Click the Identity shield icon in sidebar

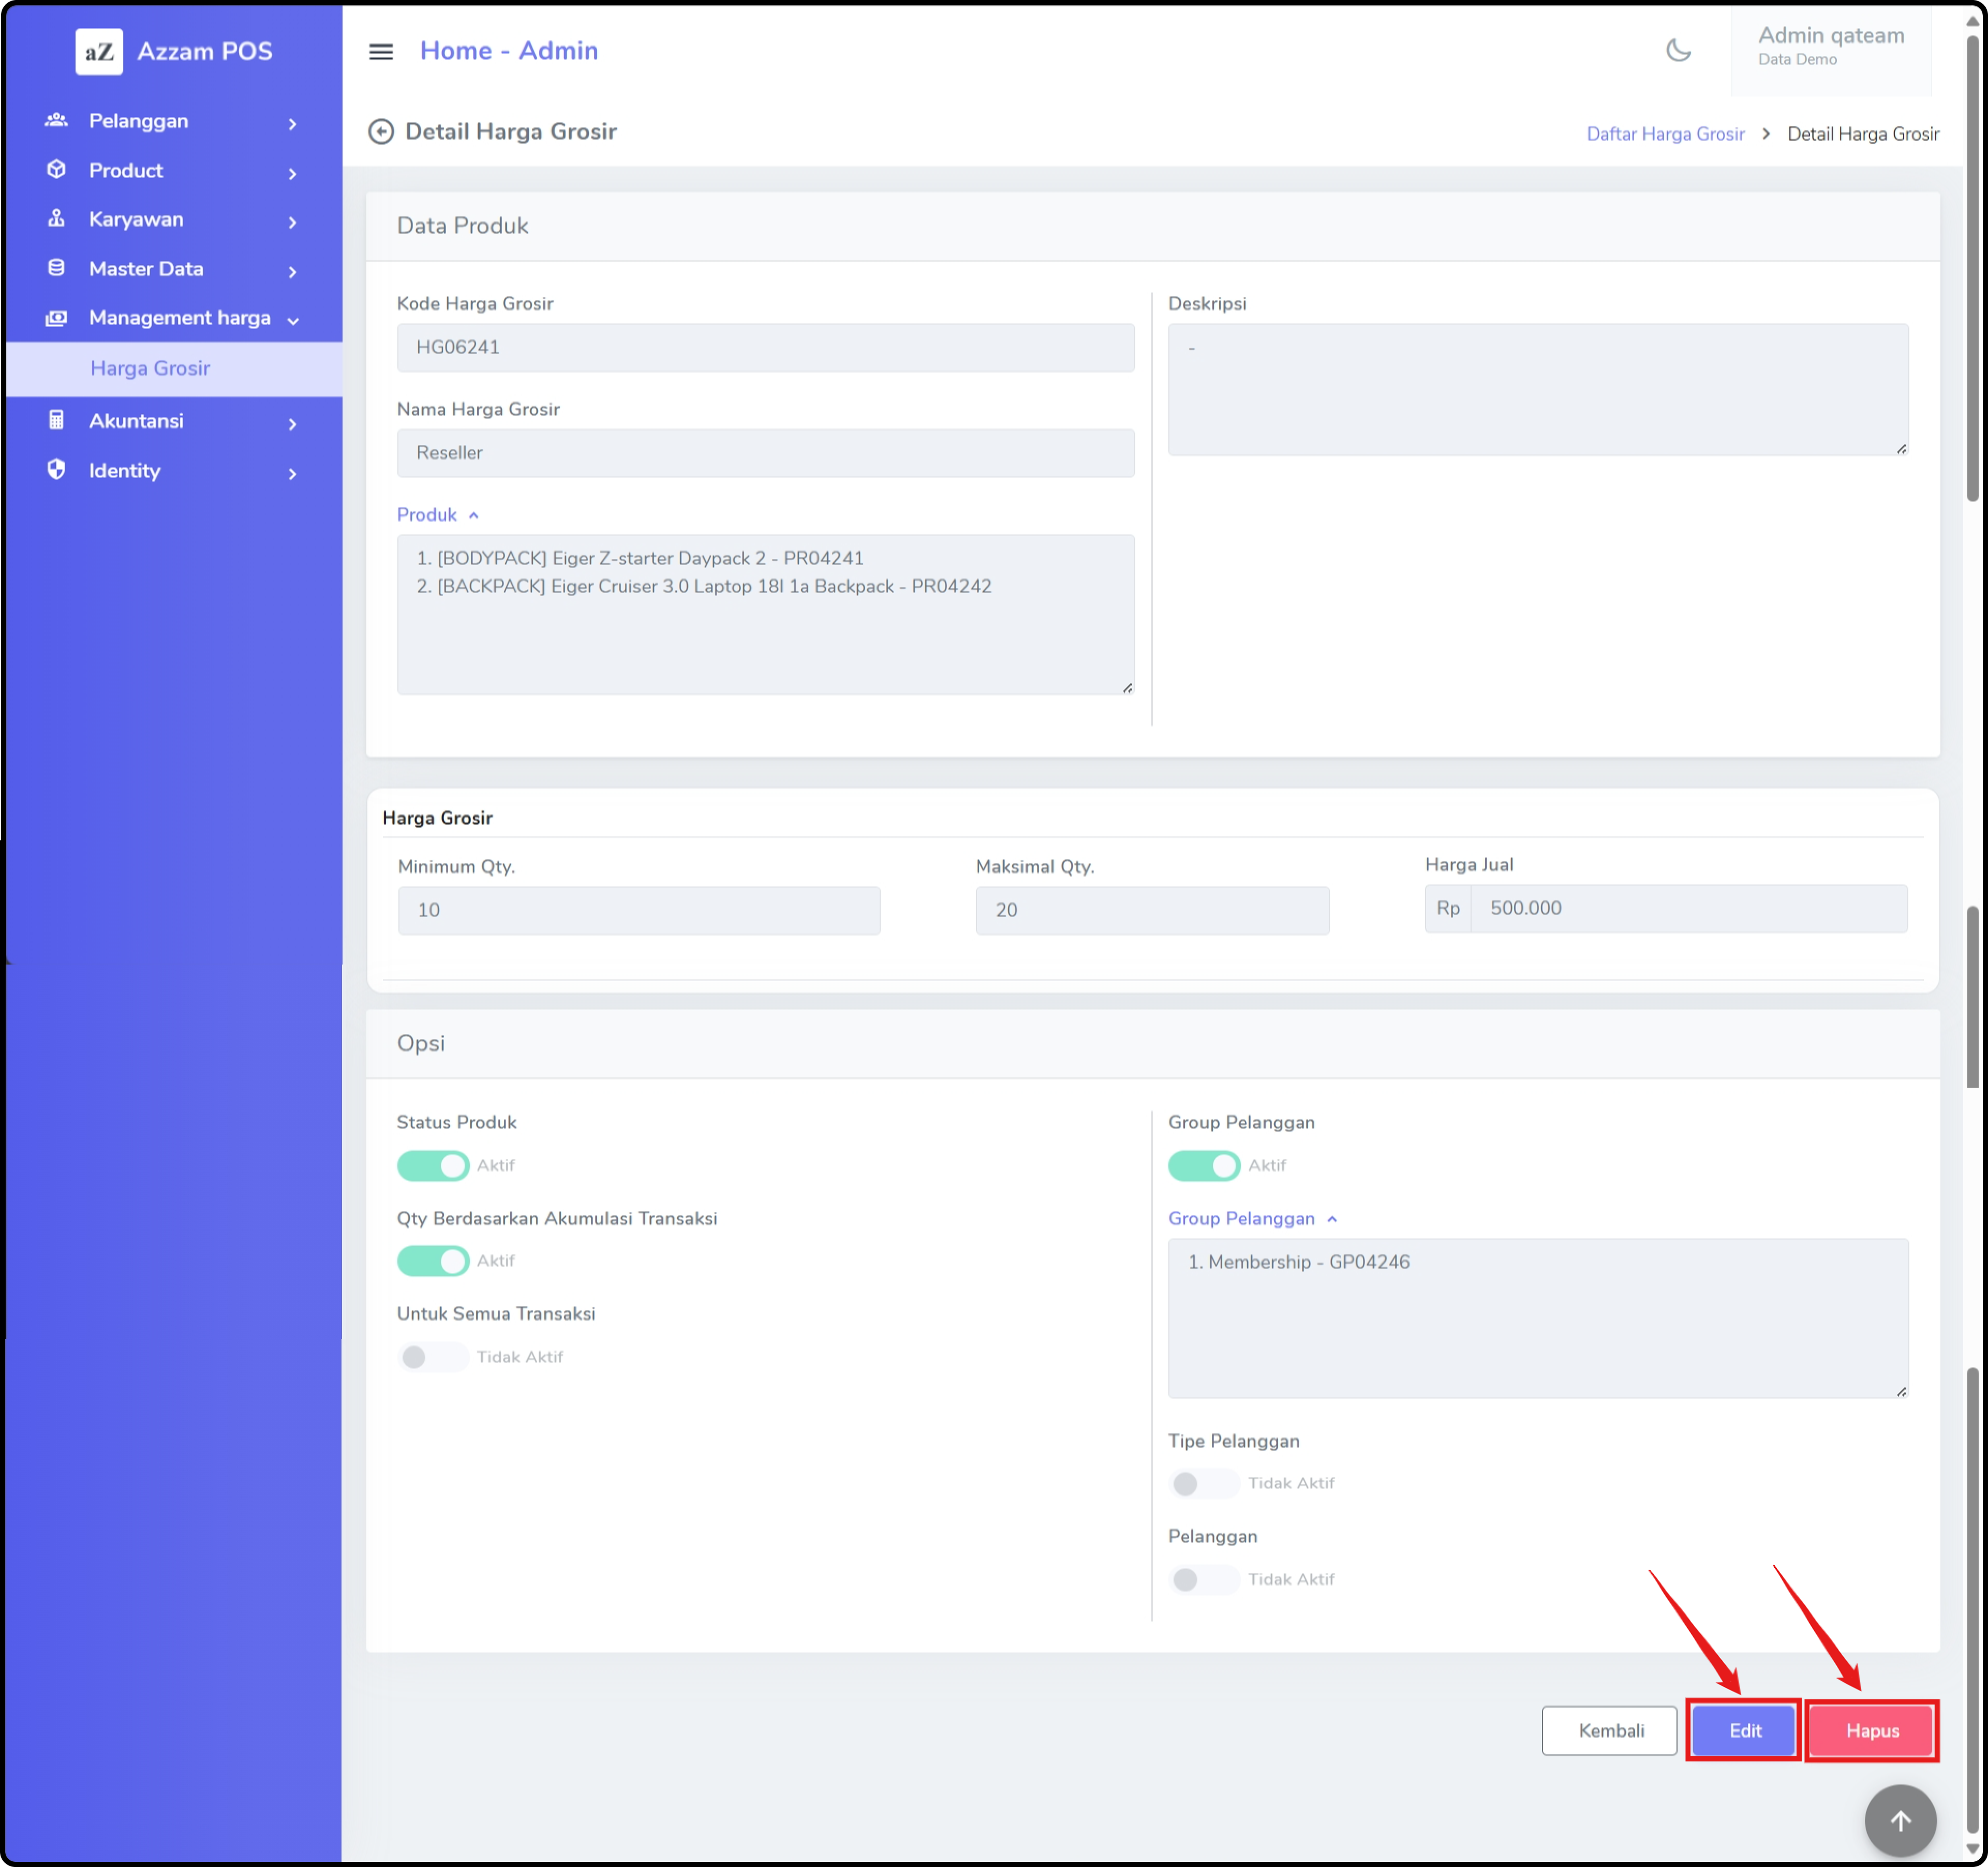pyautogui.click(x=57, y=470)
